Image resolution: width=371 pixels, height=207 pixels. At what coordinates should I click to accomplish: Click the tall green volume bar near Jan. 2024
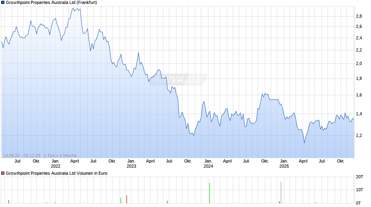pos(210,193)
